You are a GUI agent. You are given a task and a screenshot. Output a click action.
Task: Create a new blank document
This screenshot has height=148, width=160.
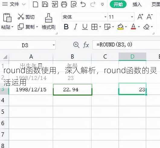tap(35, 4)
